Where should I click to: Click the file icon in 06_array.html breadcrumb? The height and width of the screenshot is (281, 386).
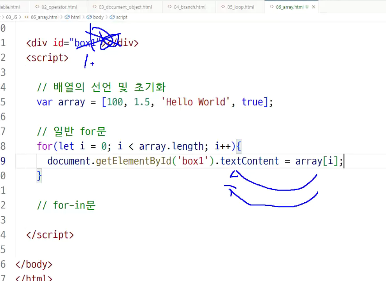(x=27, y=17)
